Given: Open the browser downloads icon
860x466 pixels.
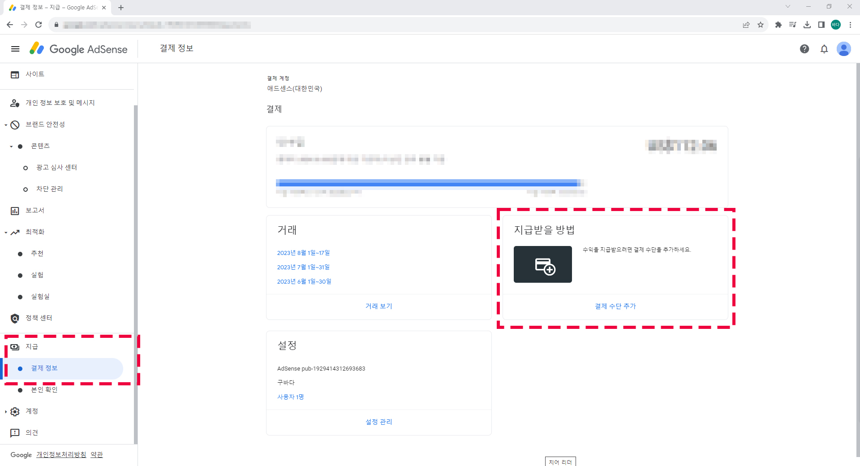Looking at the screenshot, I should pos(807,25).
